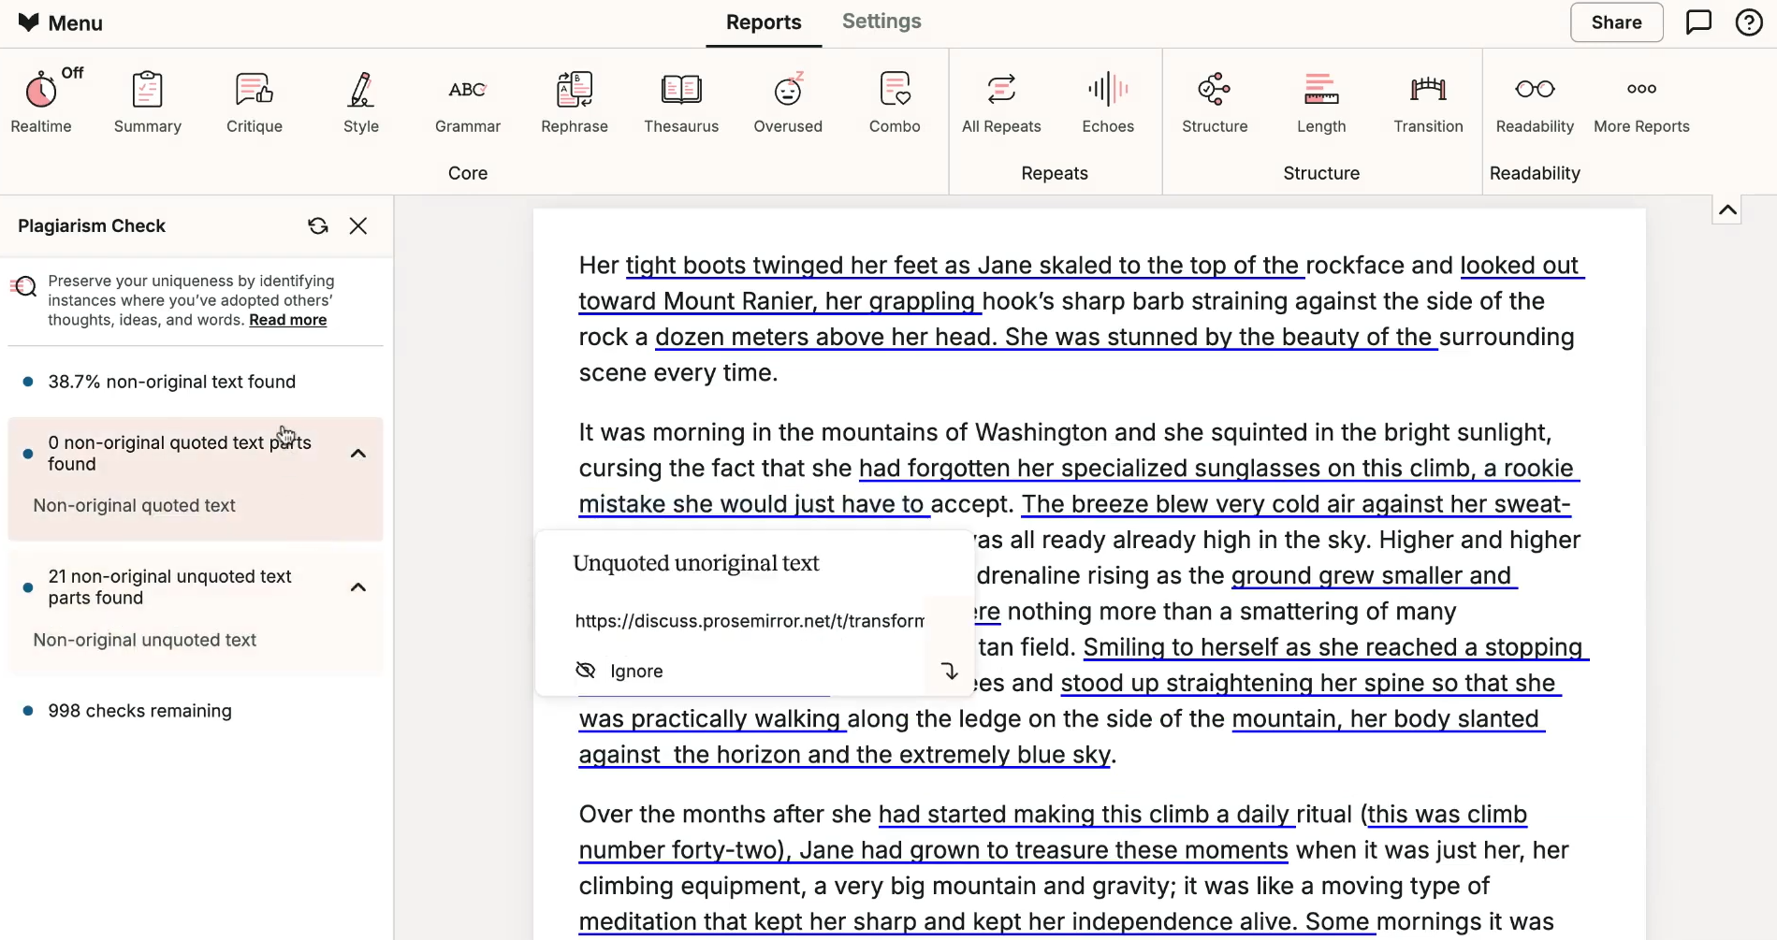Ignore the unquoted unoriginal text suggestion
This screenshot has height=940, width=1777.
(x=619, y=671)
